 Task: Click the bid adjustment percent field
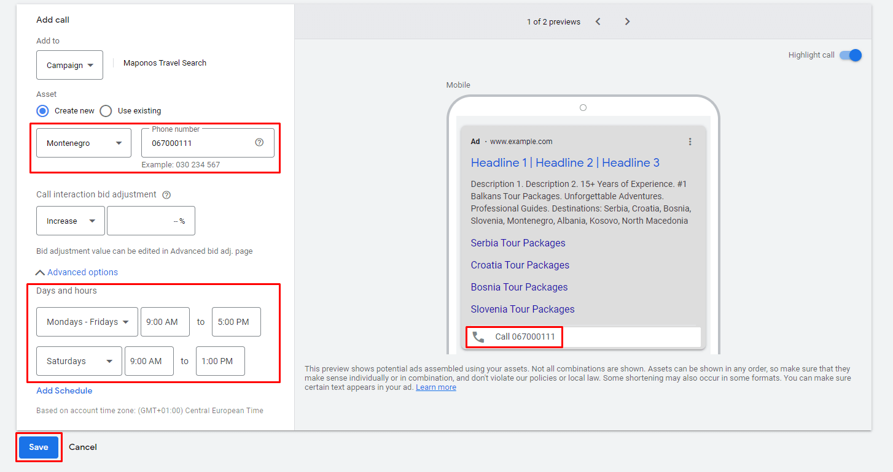click(x=151, y=221)
